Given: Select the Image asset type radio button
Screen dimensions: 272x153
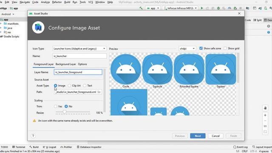Looking at the screenshot, I should pyautogui.click(x=56, y=85).
